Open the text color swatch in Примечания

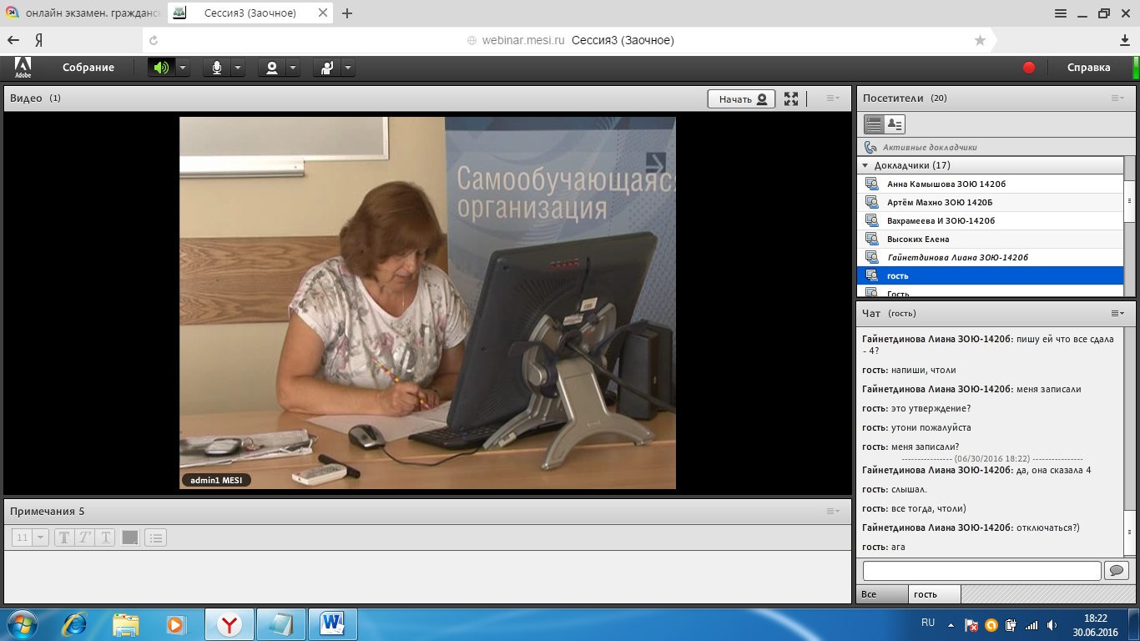(x=130, y=538)
